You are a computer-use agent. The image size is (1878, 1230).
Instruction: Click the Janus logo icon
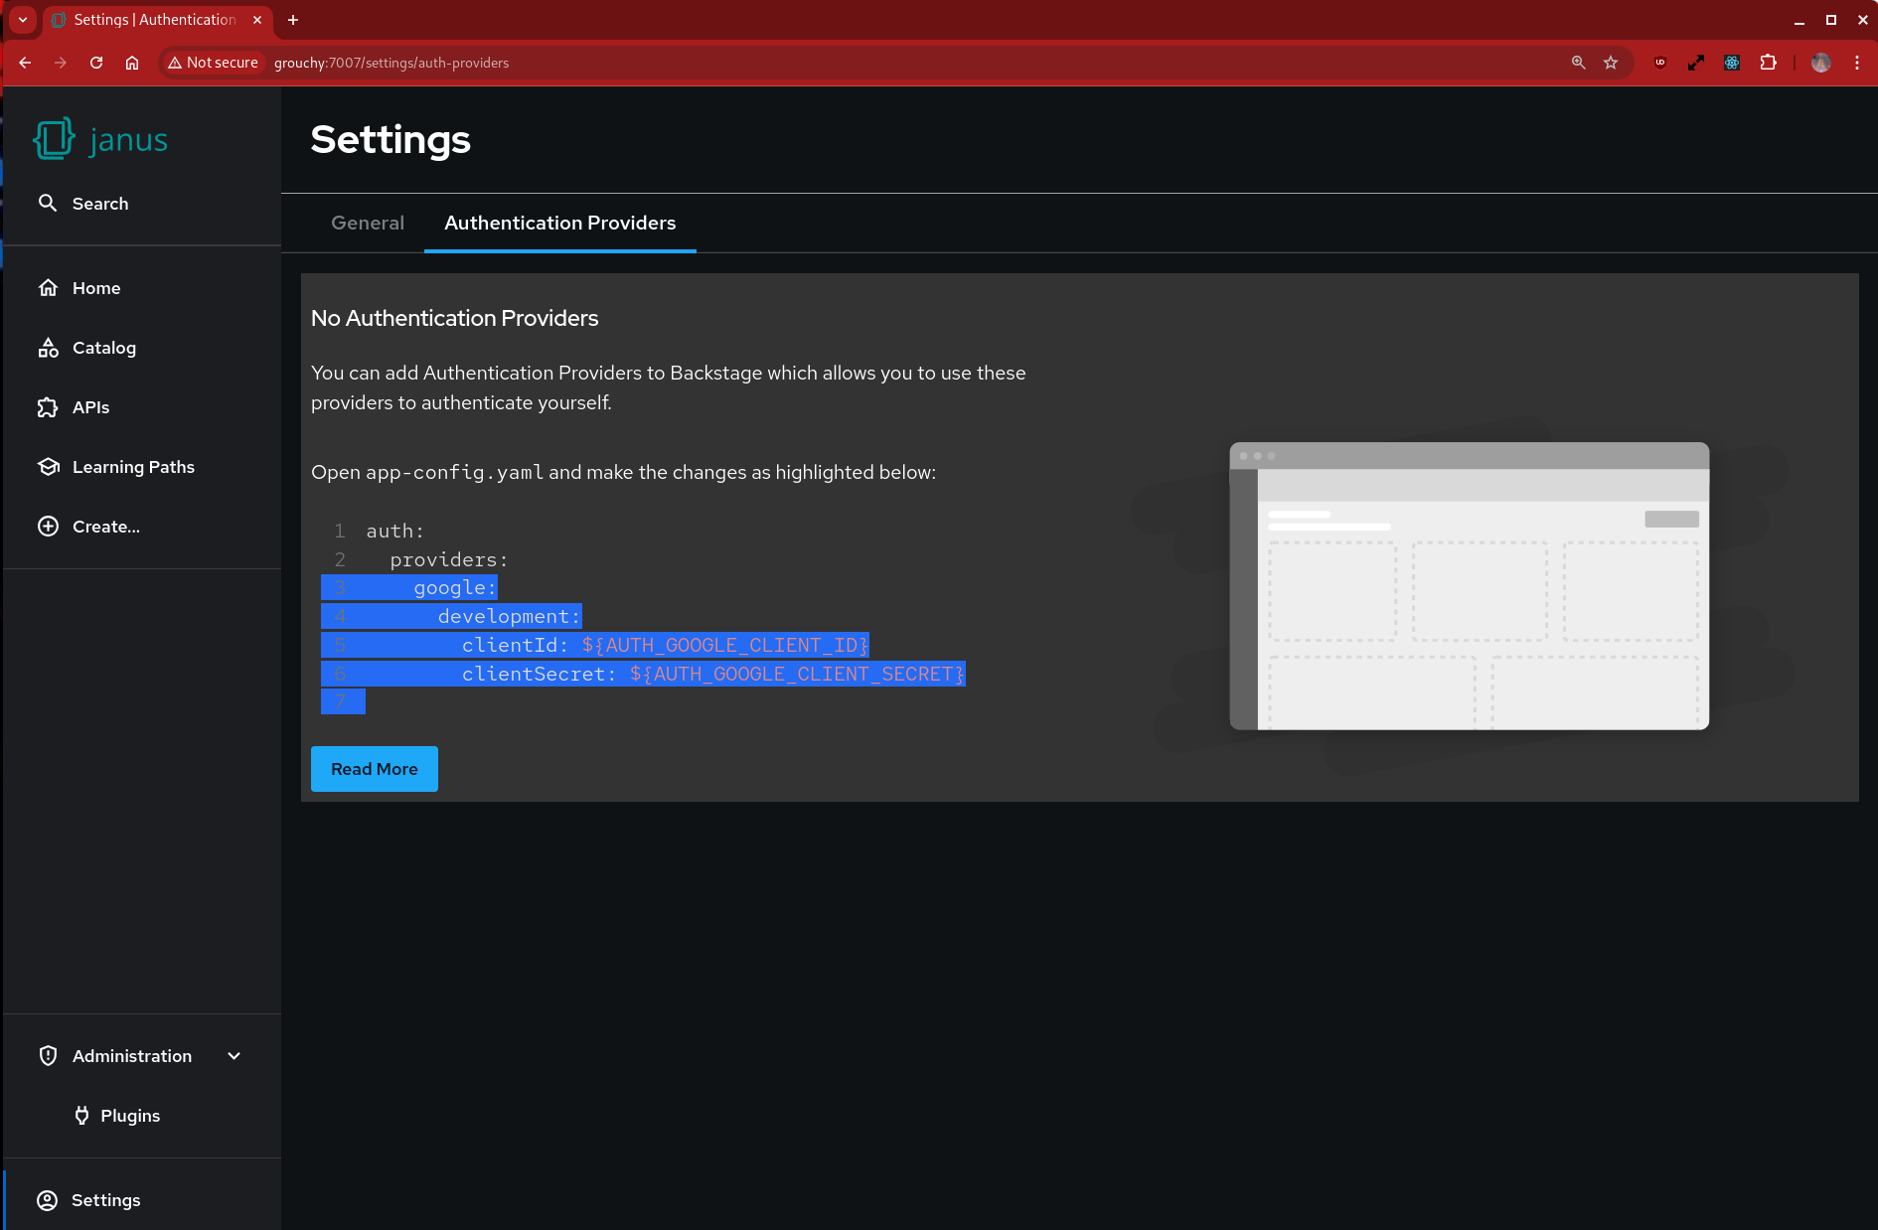54,139
